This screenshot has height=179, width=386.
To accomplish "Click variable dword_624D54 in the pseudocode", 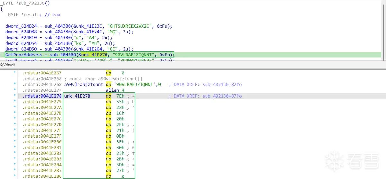I will click(x=21, y=44).
